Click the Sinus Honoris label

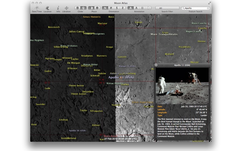[92, 17]
